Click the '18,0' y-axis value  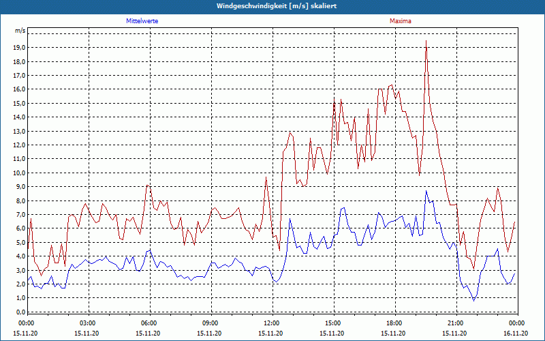[20, 61]
